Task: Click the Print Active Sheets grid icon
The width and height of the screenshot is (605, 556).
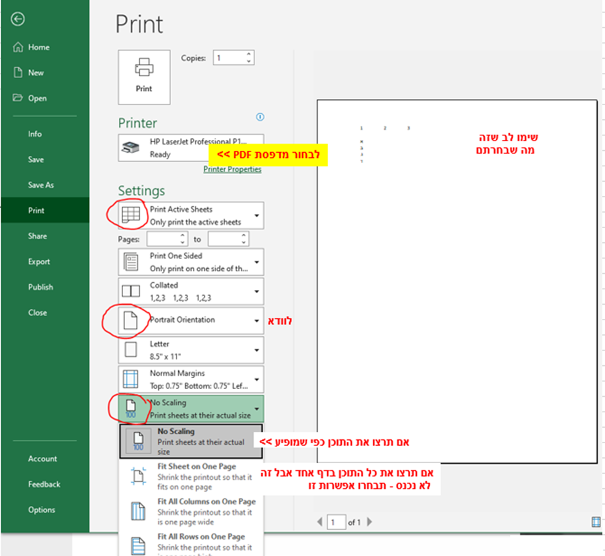Action: (x=131, y=215)
